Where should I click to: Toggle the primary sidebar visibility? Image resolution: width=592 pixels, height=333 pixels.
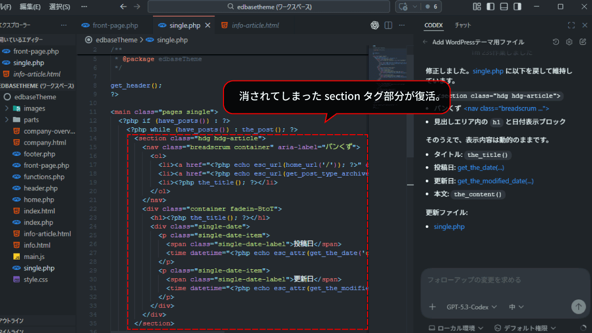click(x=490, y=7)
